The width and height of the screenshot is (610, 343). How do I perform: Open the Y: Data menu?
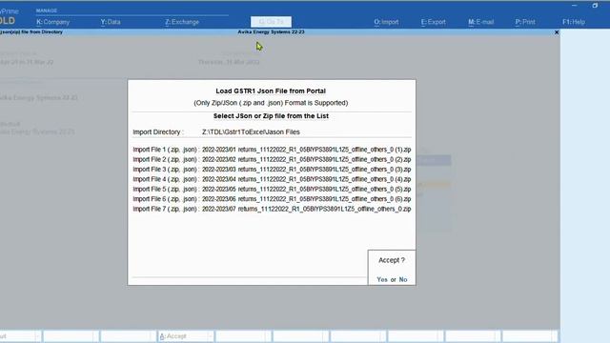(x=111, y=22)
